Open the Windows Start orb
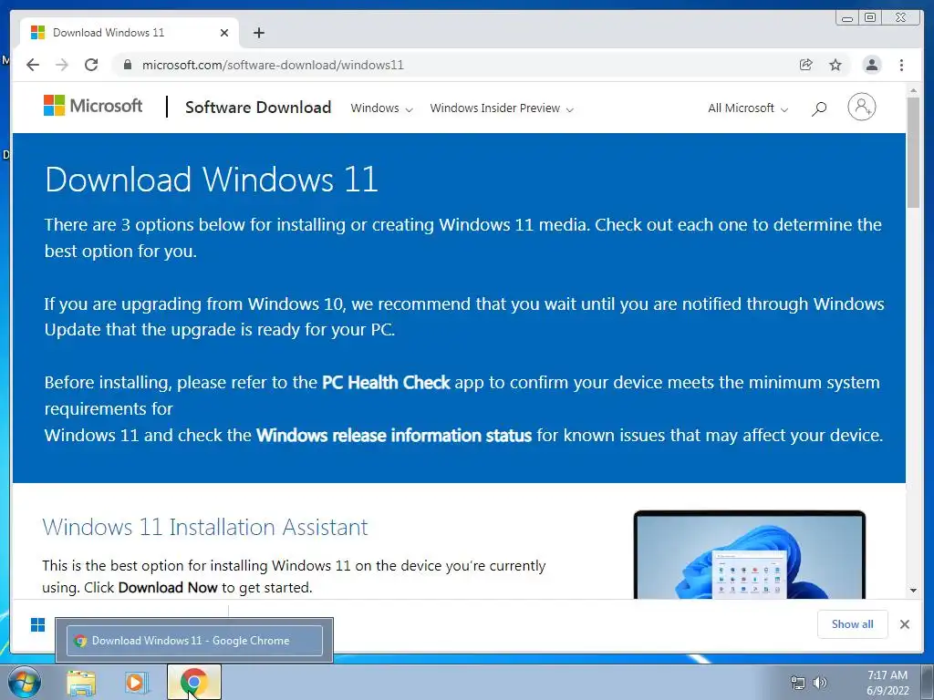934x700 pixels. tap(25, 682)
